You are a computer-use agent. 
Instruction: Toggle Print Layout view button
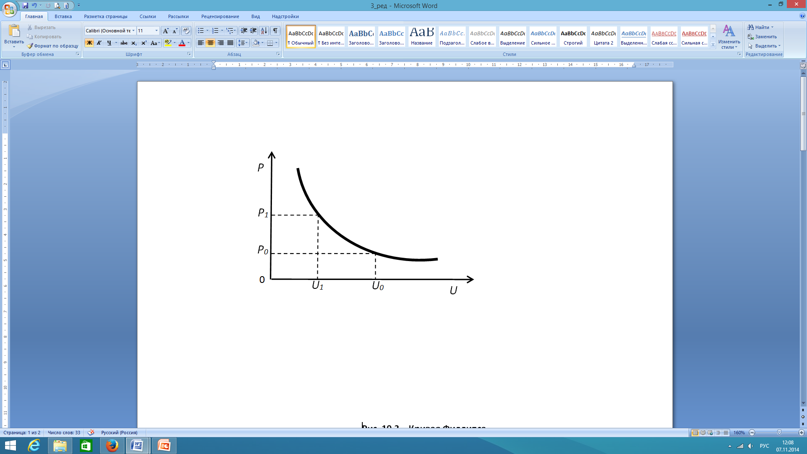(695, 433)
